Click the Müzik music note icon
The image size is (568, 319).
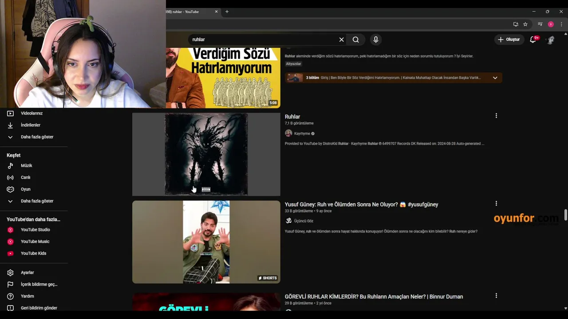10,166
